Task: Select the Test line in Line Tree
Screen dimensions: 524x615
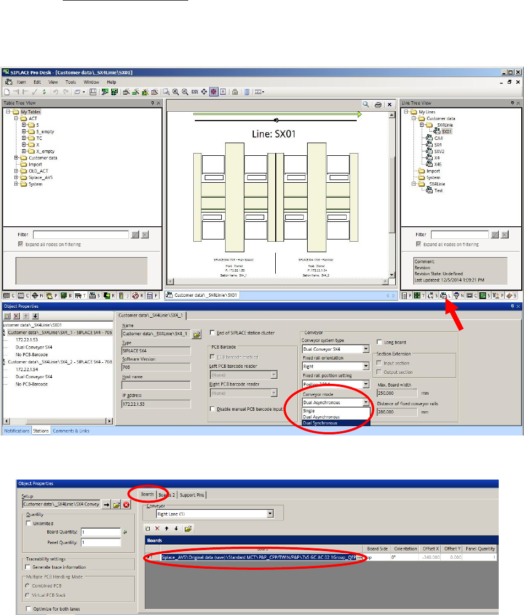Action: click(439, 191)
